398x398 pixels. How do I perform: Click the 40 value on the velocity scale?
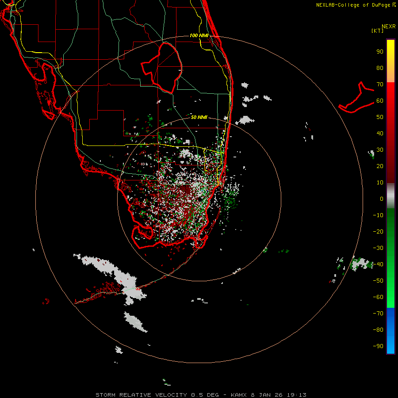pyautogui.click(x=380, y=134)
